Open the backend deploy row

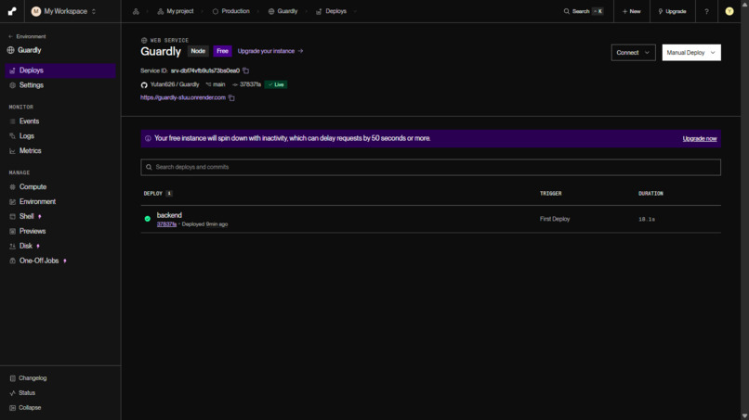pyautogui.click(x=430, y=220)
